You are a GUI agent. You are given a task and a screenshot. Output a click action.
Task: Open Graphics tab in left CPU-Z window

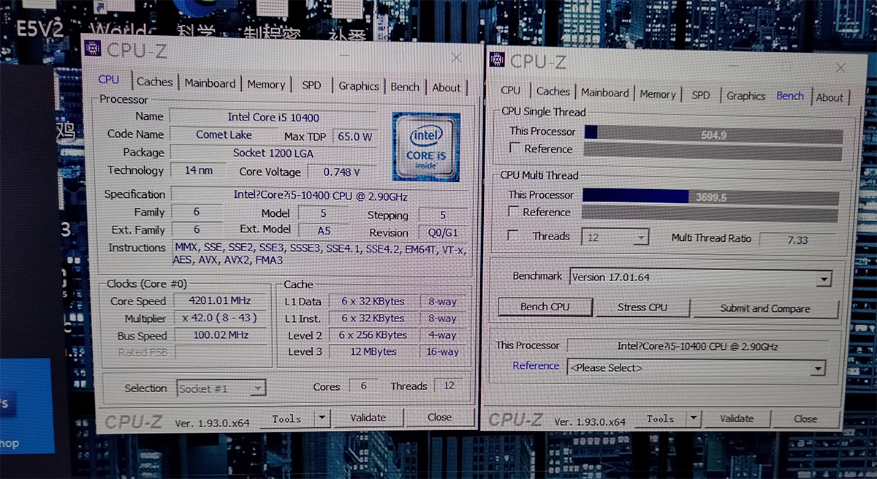click(358, 86)
